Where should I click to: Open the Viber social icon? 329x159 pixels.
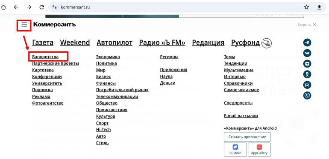[307, 96]
